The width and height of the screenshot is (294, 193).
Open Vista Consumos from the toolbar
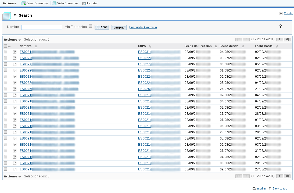point(65,3)
